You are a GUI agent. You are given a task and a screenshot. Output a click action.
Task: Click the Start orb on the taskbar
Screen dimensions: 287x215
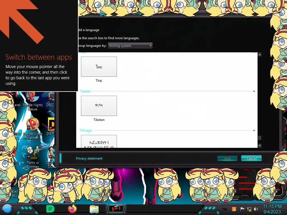tap(7, 209)
